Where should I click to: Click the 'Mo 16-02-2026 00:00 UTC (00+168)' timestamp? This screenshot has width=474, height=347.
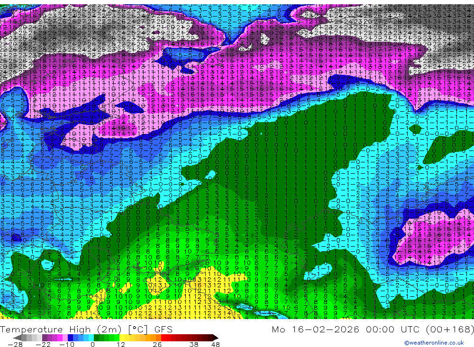373,329
